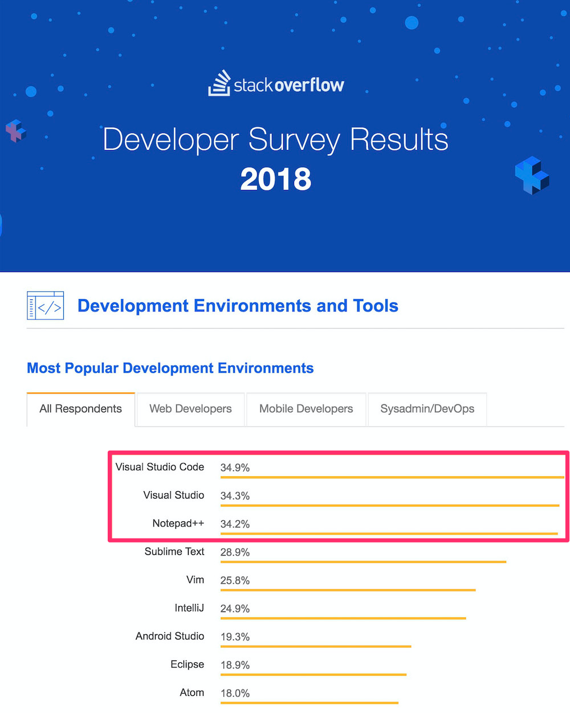570x713 pixels.
Task: Click the code window section icon
Action: point(45,306)
